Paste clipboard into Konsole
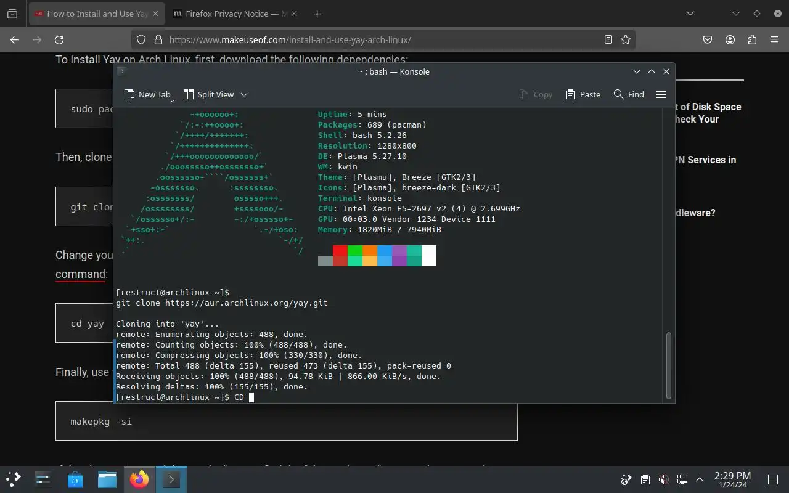Viewport: 789px width, 493px height. point(583,94)
